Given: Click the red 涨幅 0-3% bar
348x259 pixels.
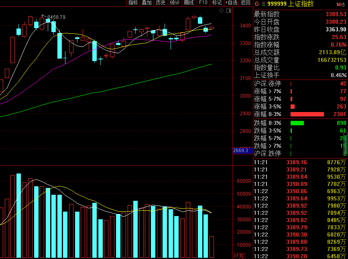Looking at the screenshot, I should coord(307,114).
